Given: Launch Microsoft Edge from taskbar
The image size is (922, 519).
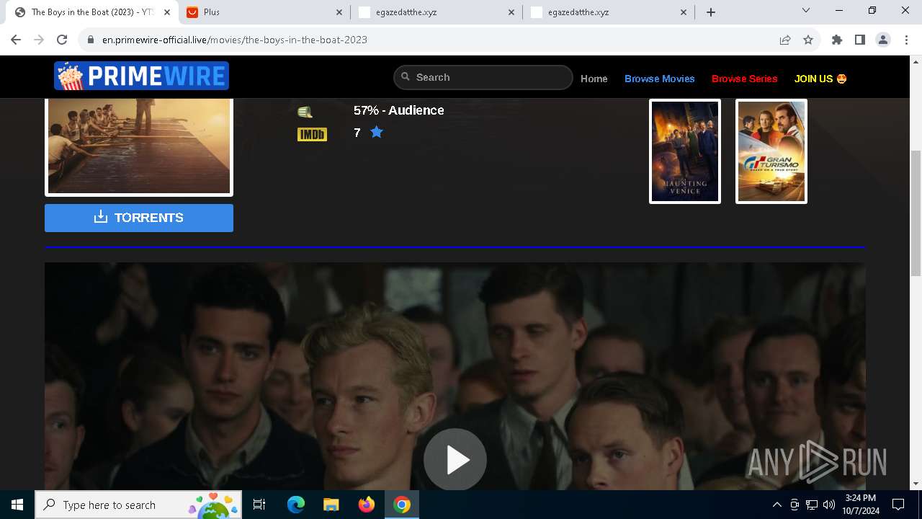Looking at the screenshot, I should click(296, 505).
